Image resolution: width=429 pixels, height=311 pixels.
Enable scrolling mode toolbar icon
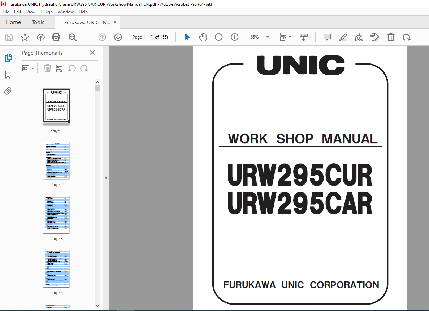pyautogui.click(x=303, y=37)
